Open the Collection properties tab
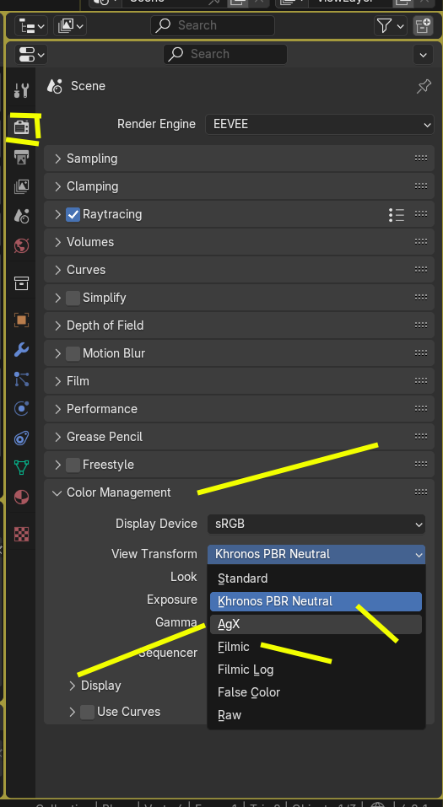This screenshot has height=807, width=443. tap(21, 283)
